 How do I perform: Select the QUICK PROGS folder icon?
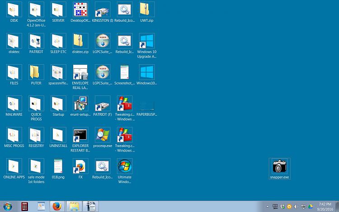pos(36,104)
